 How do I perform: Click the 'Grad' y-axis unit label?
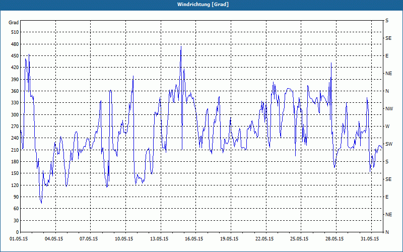(14, 23)
